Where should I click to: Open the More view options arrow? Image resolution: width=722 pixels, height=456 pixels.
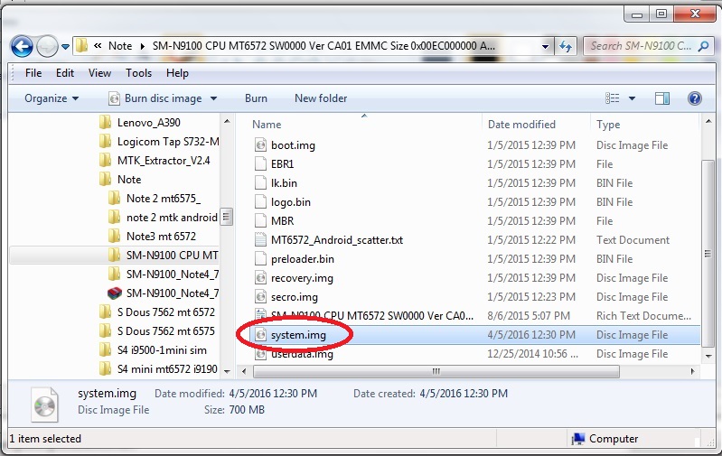tap(632, 98)
